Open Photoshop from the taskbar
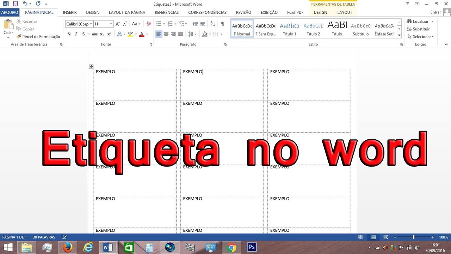Viewport: 451px width, 254px height. pyautogui.click(x=252, y=248)
